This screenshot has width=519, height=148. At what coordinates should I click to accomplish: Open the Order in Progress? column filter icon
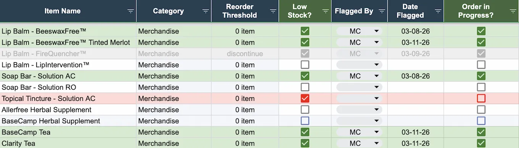513,11
